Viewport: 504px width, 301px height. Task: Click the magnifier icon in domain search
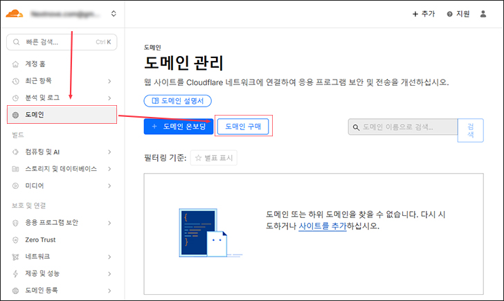point(356,127)
